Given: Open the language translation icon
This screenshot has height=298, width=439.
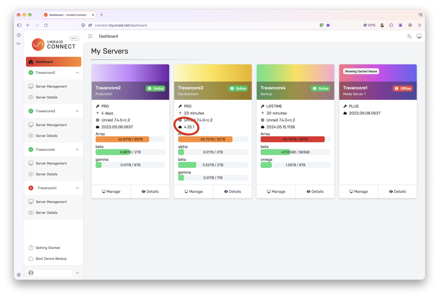Looking at the screenshot, I should 409,36.
